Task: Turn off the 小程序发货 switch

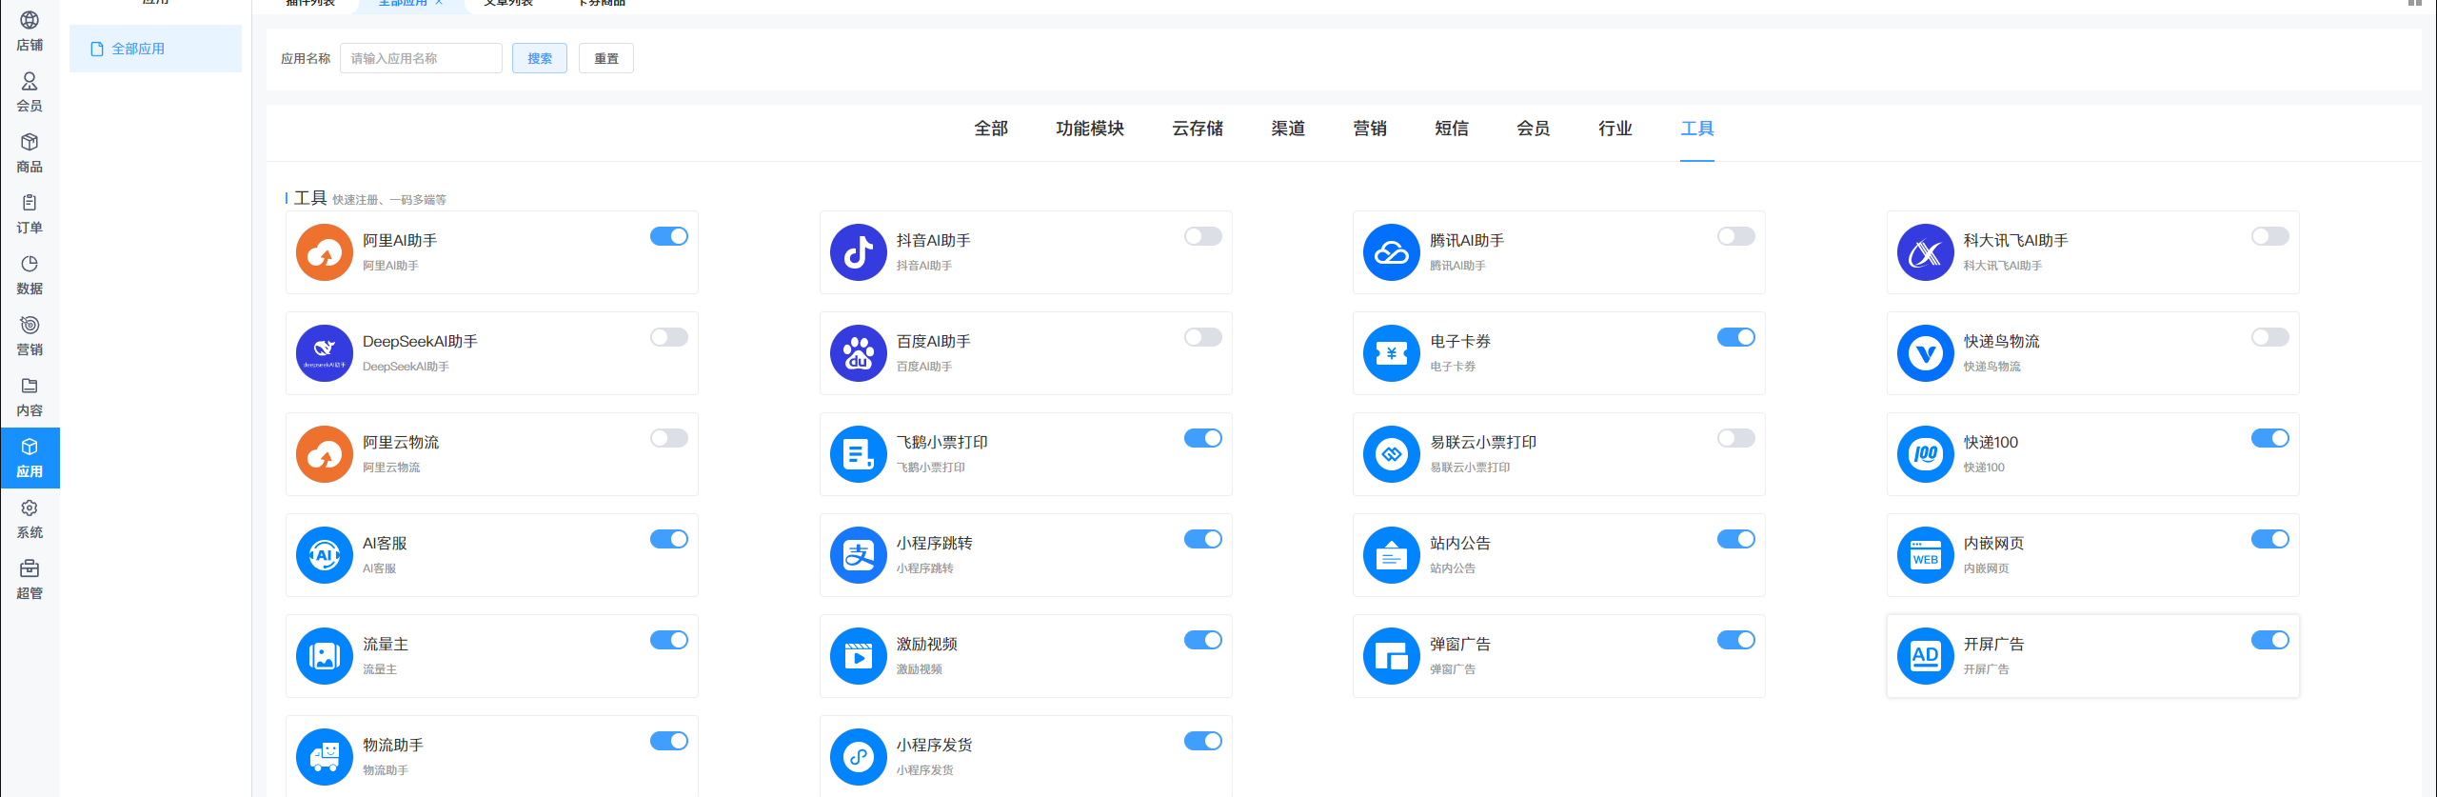Action: (1203, 741)
